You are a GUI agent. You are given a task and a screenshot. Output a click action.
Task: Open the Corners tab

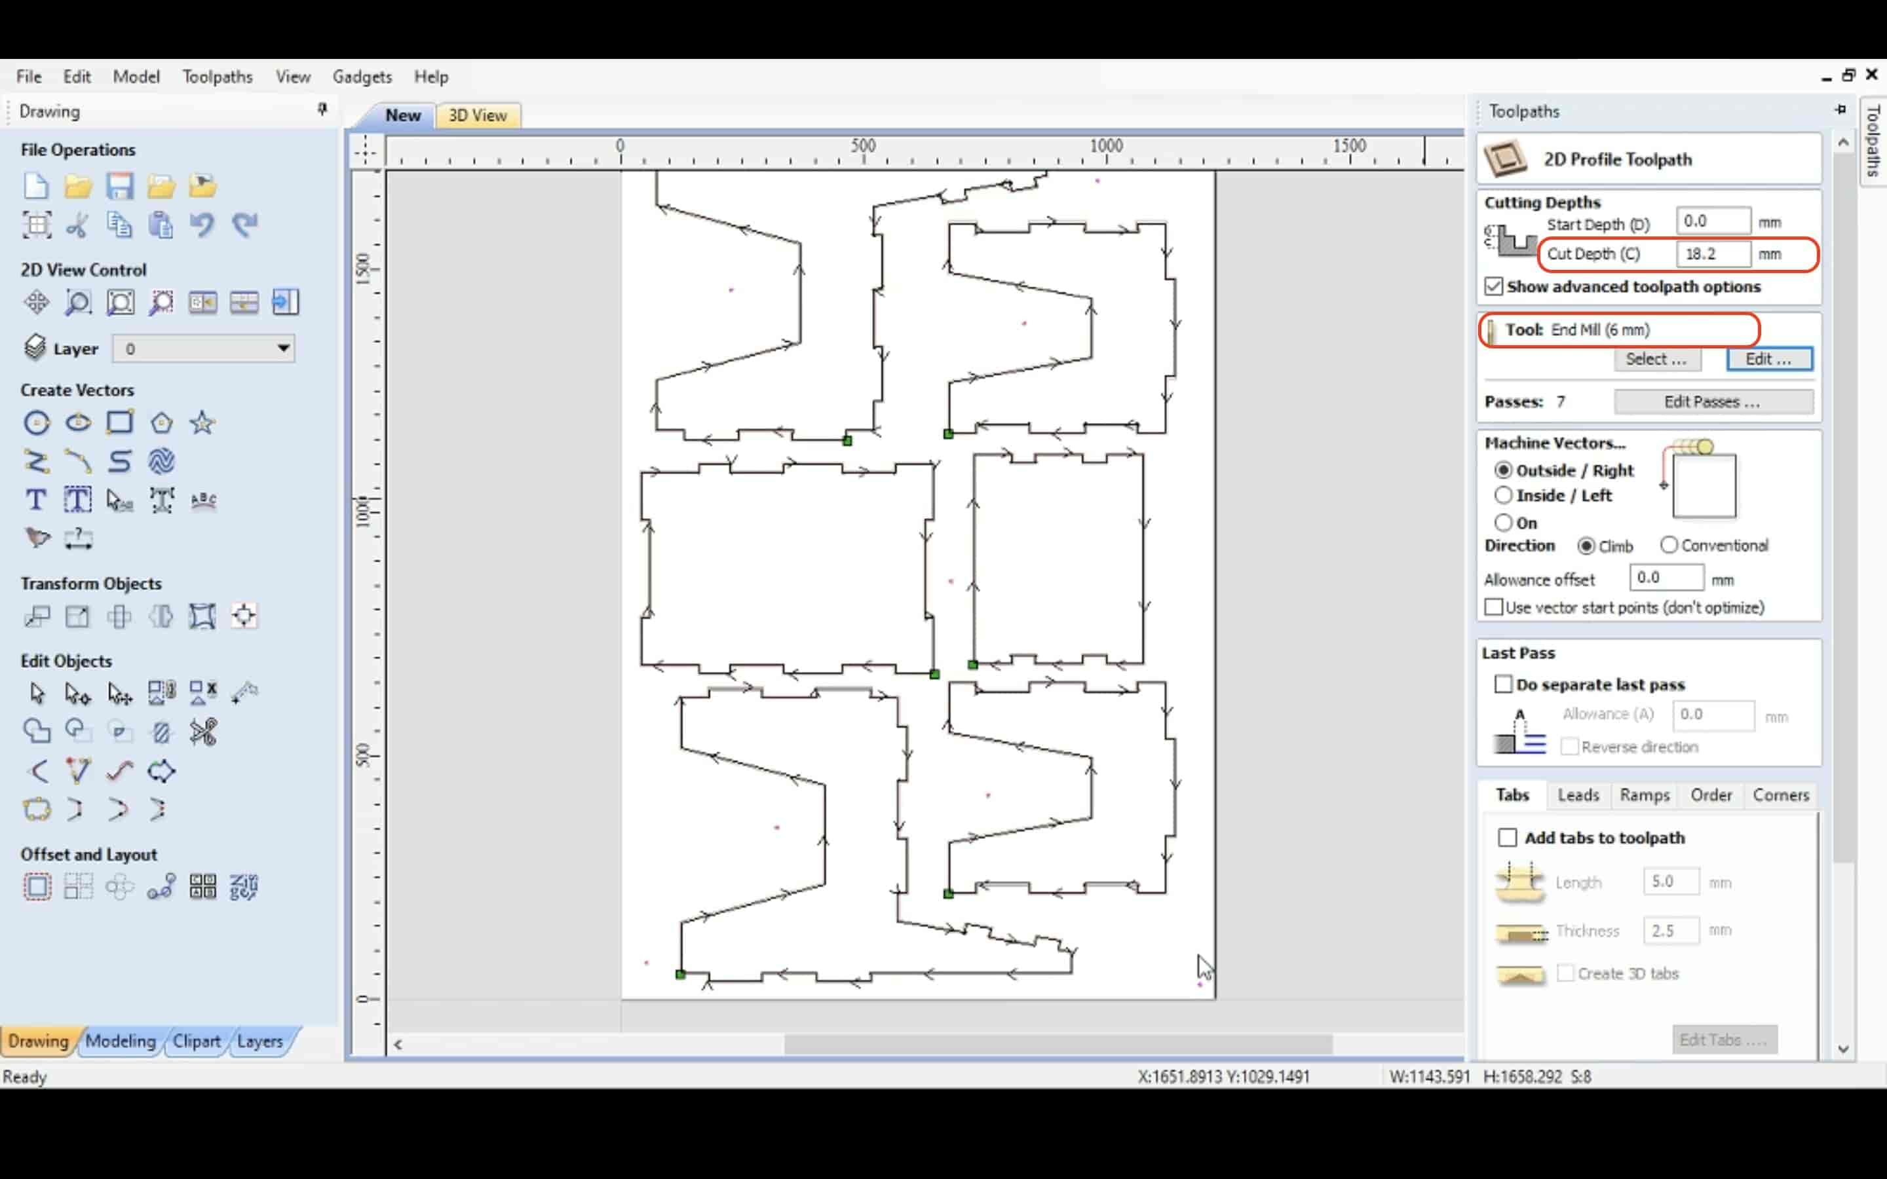pyautogui.click(x=1780, y=795)
